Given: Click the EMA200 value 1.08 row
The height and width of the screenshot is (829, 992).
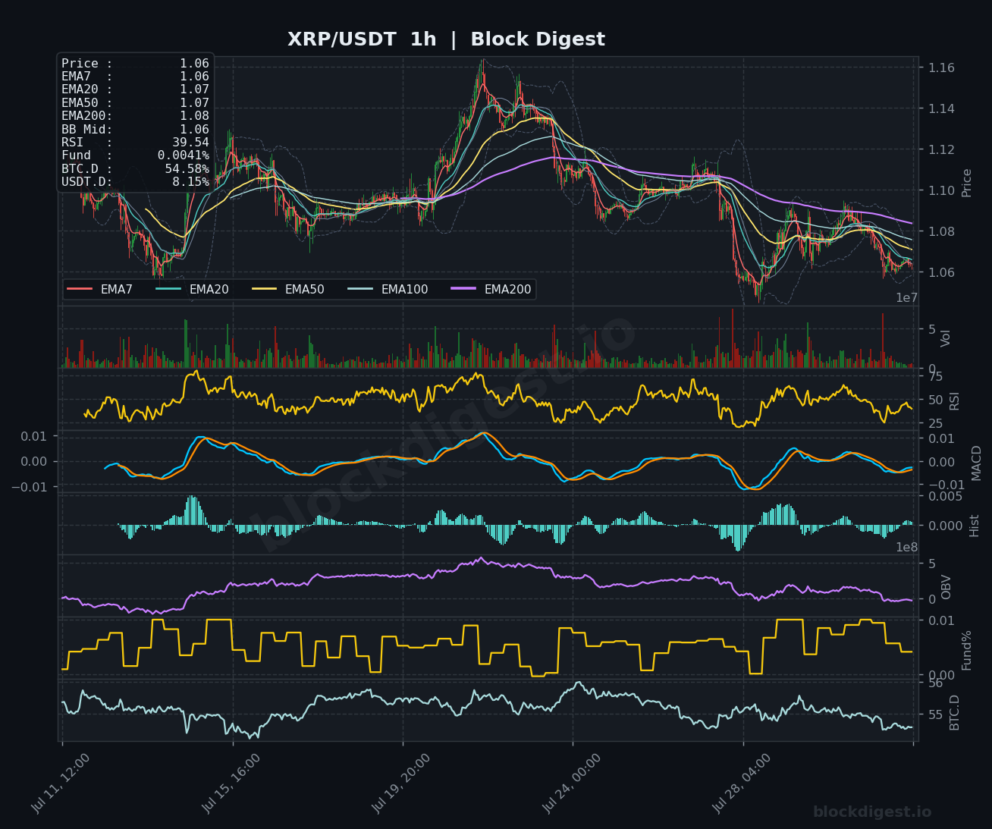Looking at the screenshot, I should (135, 116).
